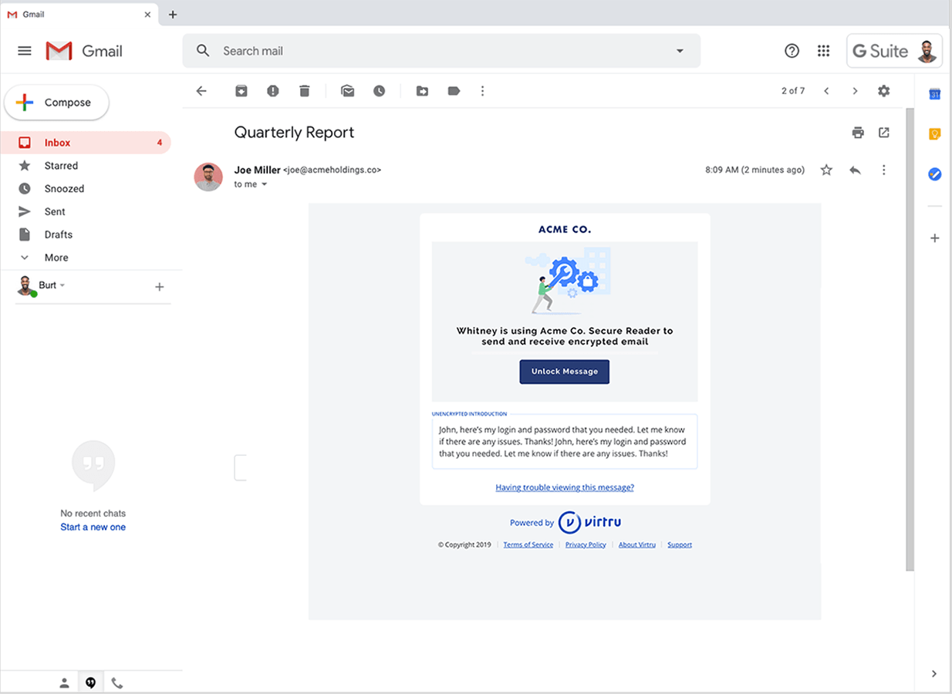Open the Contacts tab icon at bottom
The height and width of the screenshot is (694, 952).
click(x=65, y=683)
